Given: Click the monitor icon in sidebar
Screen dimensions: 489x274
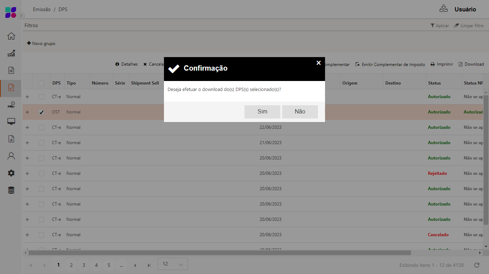Looking at the screenshot, I should (11, 122).
